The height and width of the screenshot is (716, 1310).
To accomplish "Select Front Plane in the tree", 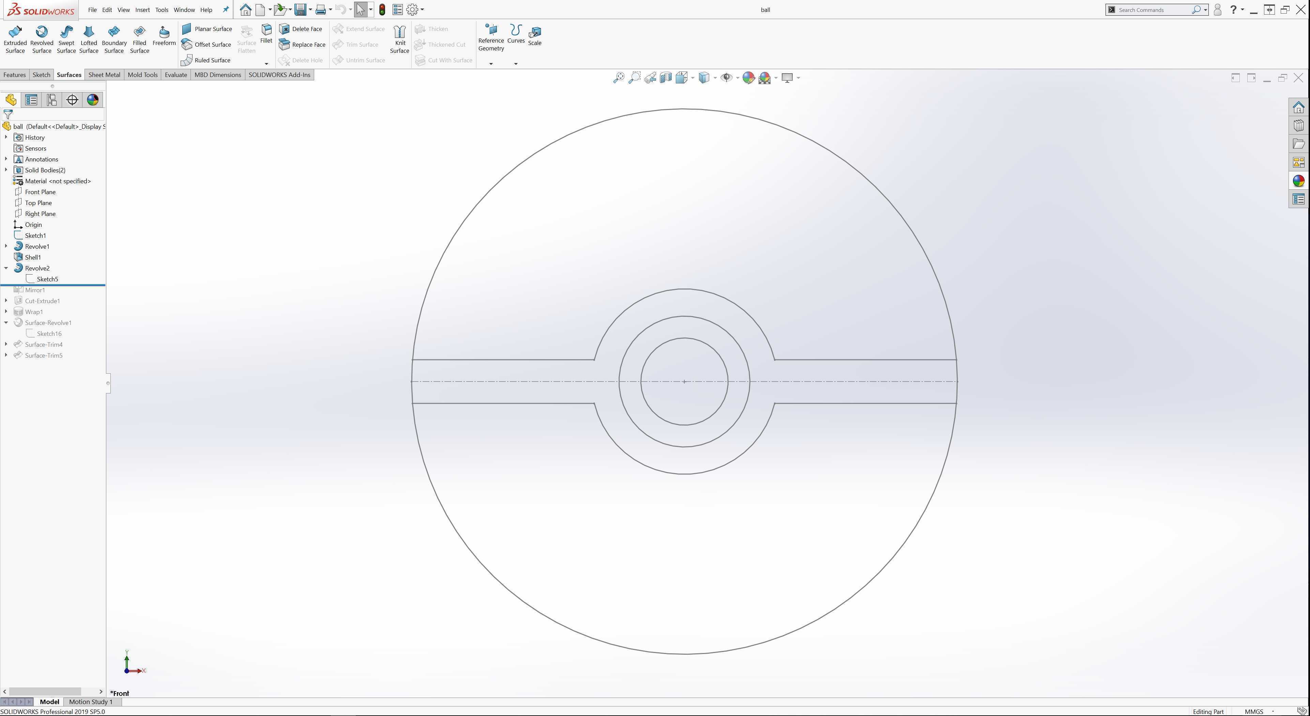I will coord(40,191).
